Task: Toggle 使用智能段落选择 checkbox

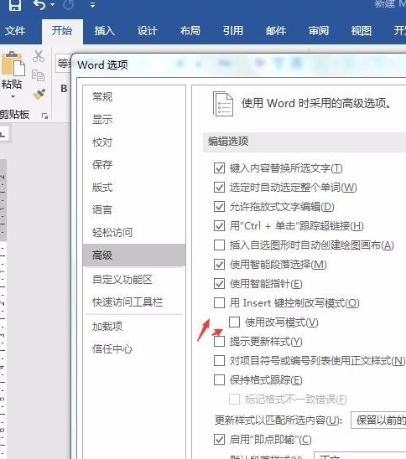Action: point(219,265)
